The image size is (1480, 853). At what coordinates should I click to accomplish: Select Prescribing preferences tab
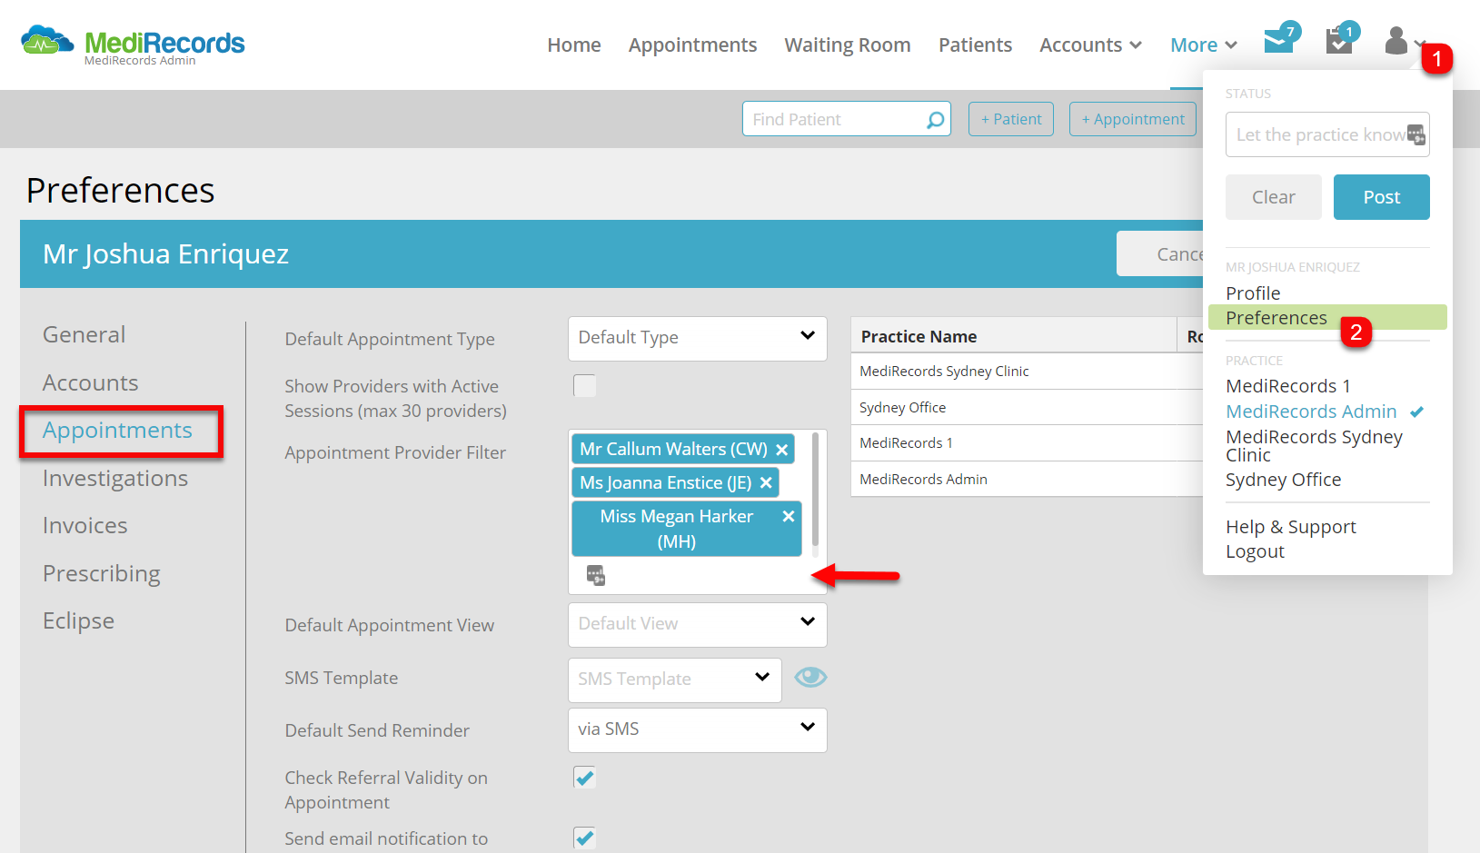click(102, 573)
